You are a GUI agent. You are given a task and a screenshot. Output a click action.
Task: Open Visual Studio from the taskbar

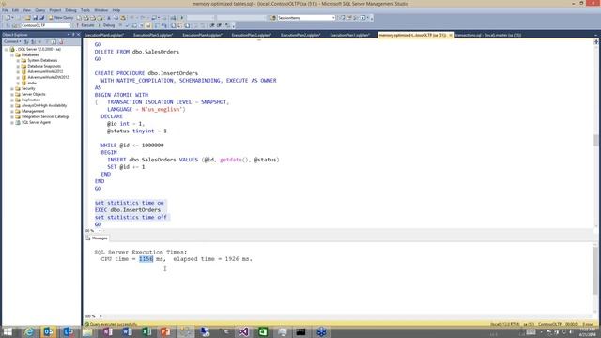[243, 331]
